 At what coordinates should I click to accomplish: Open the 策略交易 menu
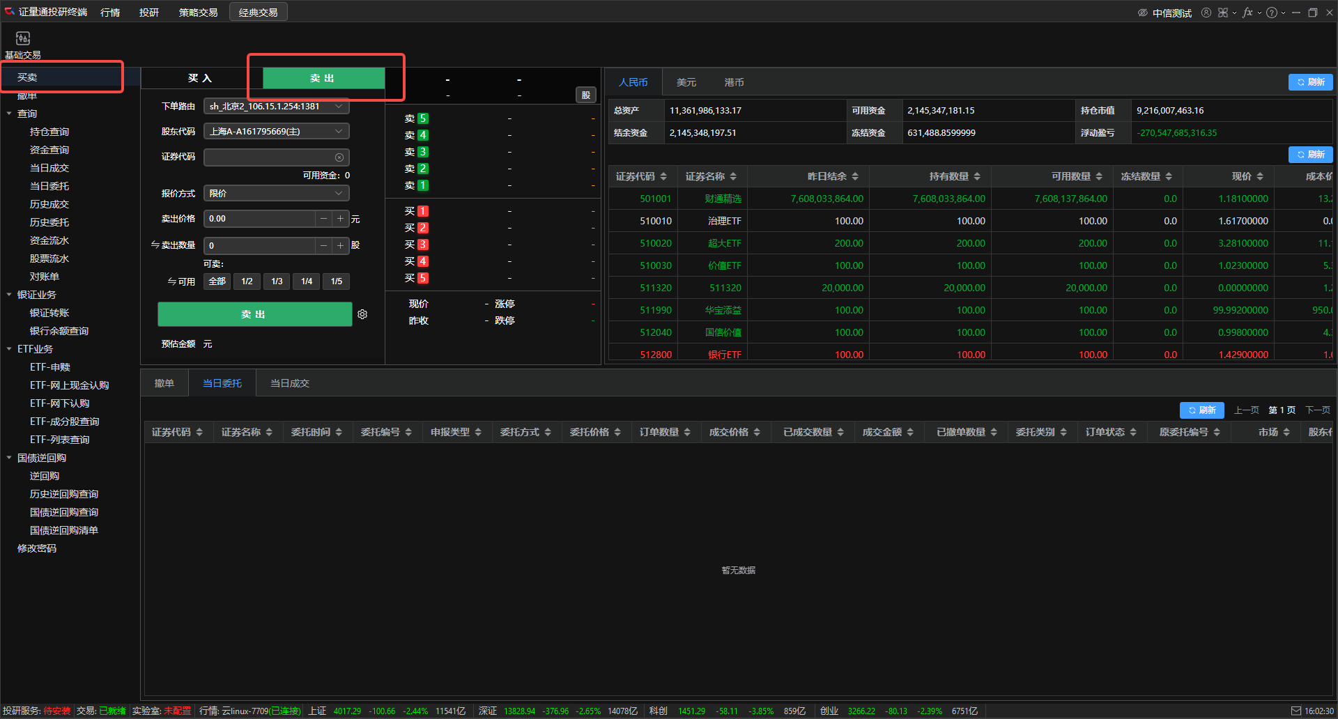click(x=198, y=13)
